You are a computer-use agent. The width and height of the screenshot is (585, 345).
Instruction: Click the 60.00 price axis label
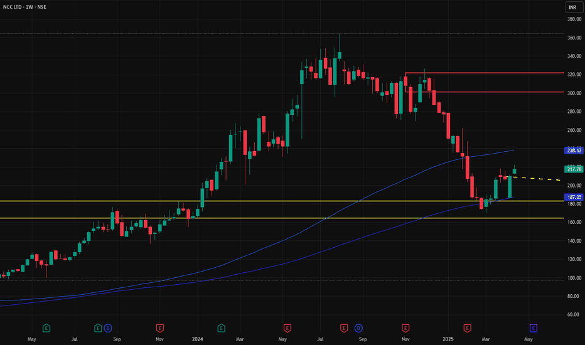coord(574,315)
